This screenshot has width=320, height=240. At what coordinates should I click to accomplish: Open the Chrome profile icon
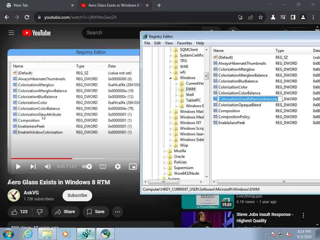click(303, 17)
